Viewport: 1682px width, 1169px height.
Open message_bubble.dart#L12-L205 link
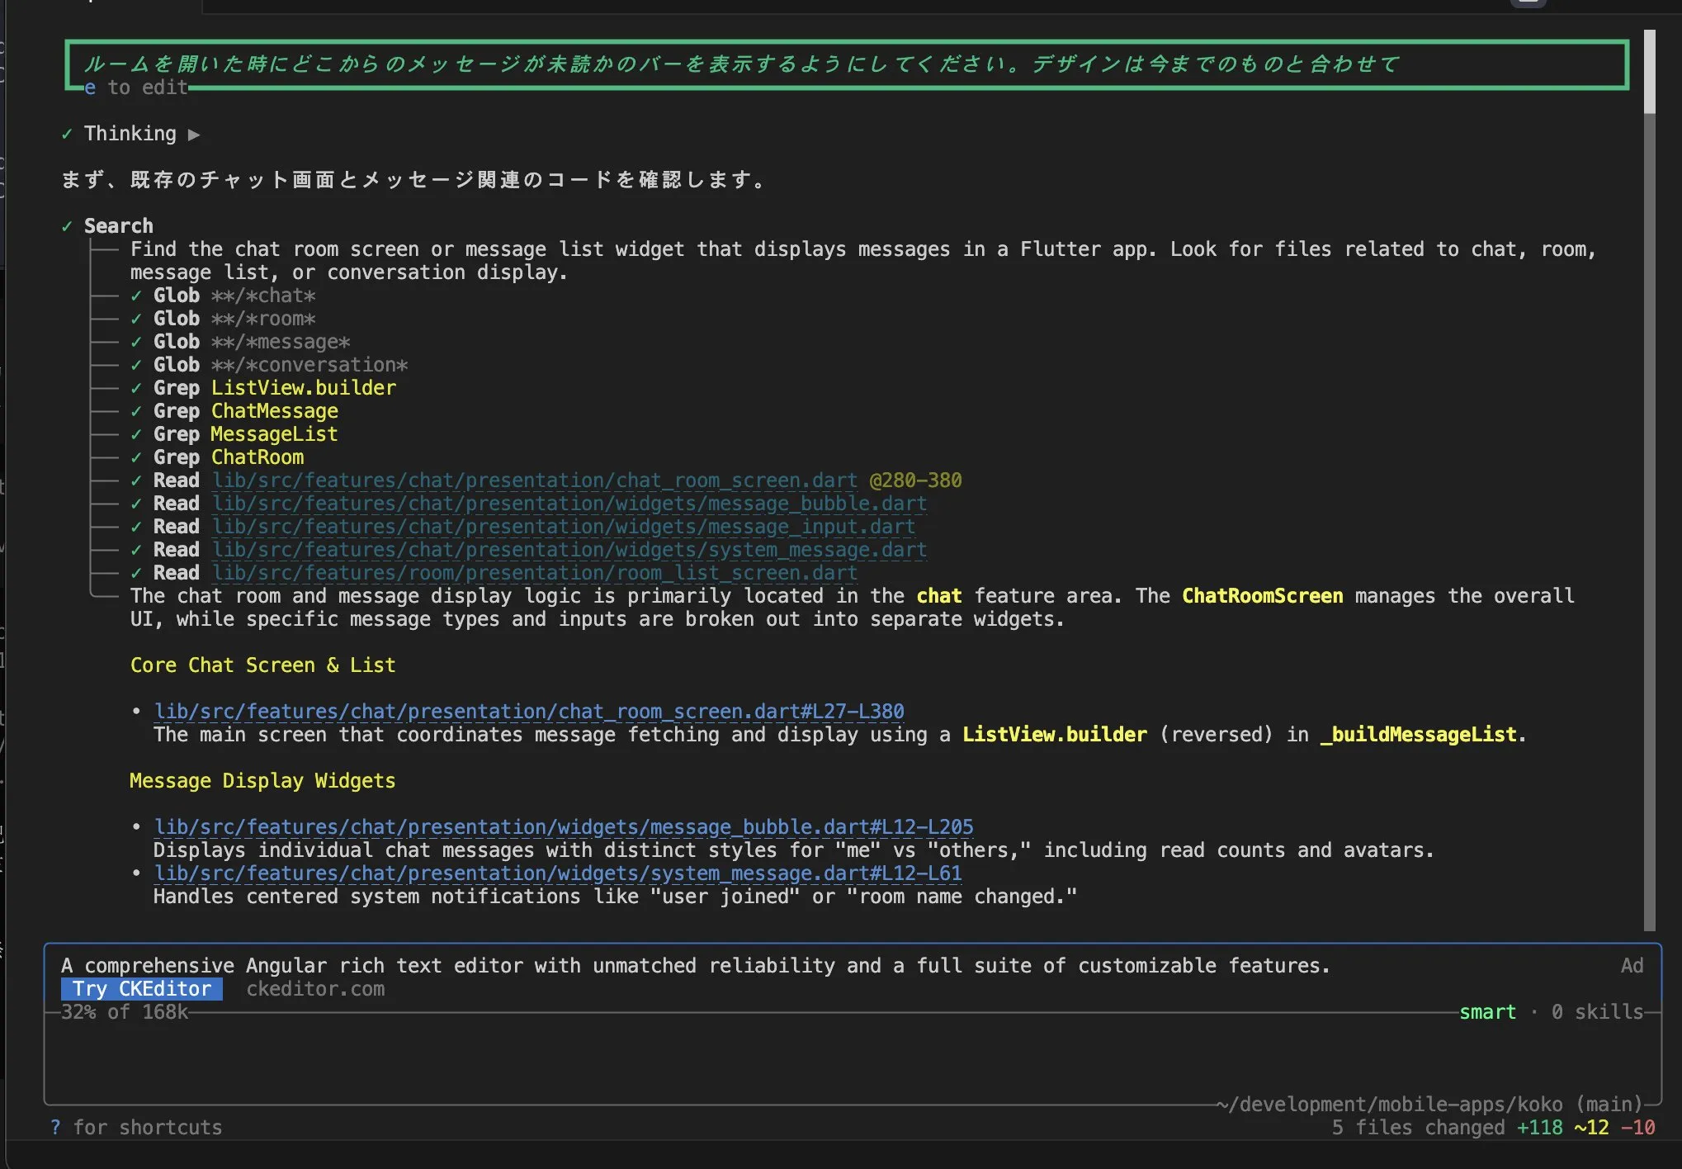pyautogui.click(x=564, y=827)
